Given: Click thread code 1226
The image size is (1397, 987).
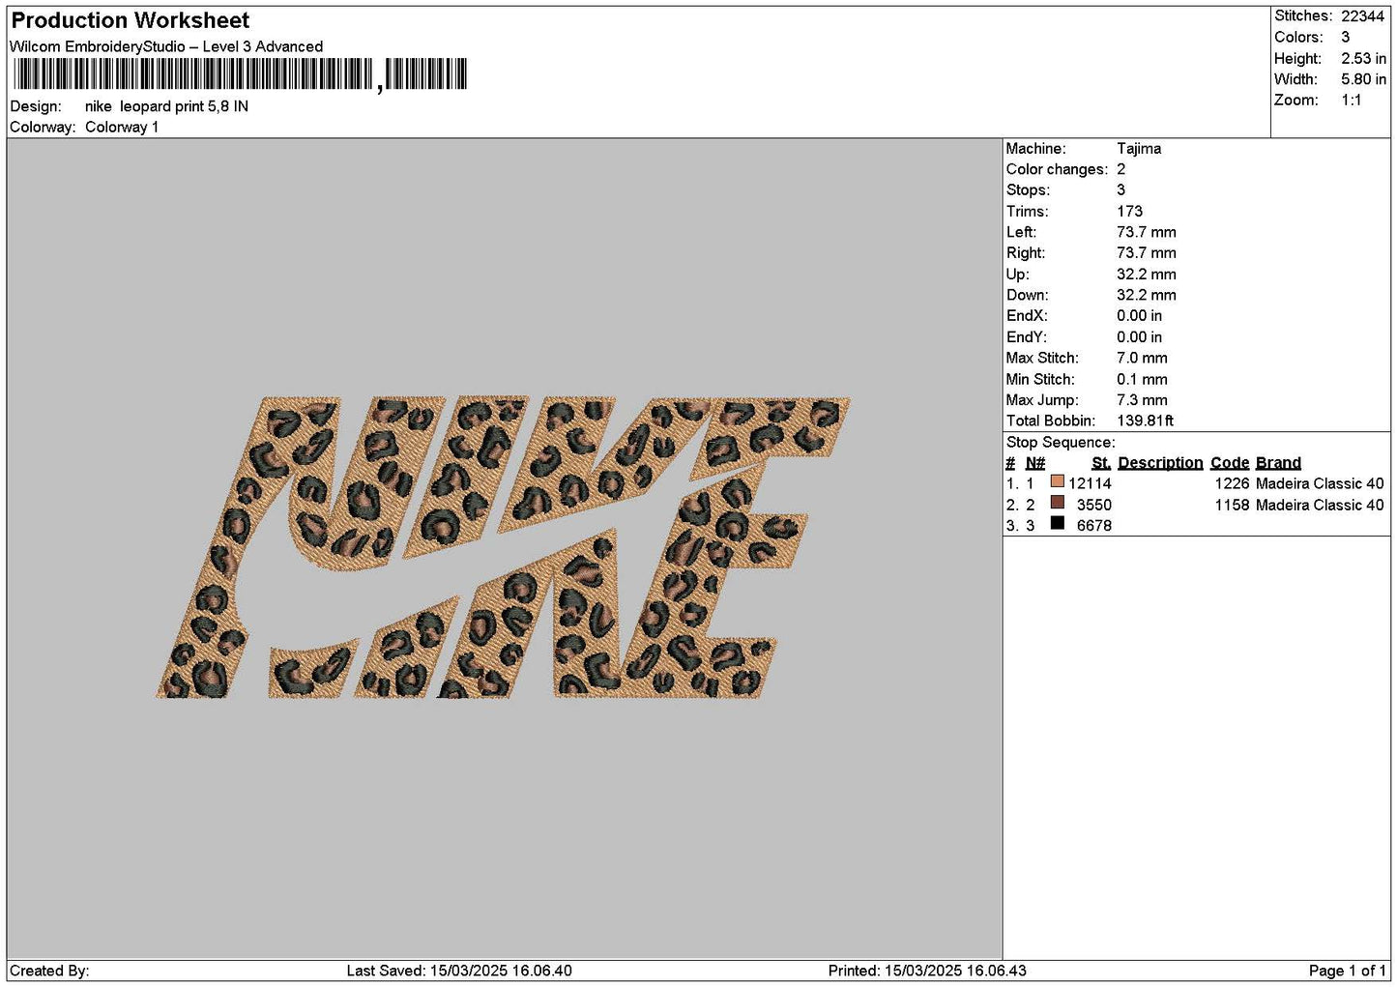Looking at the screenshot, I should [1232, 484].
